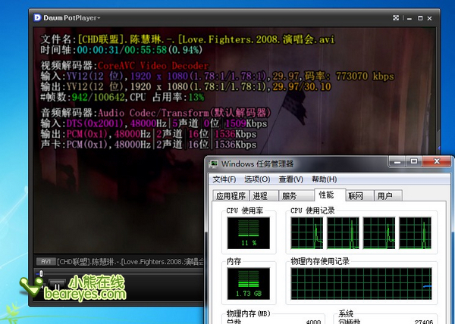The width and height of the screenshot is (455, 324).
Task: Maximize the PotPlayer window
Action: [x=420, y=18]
